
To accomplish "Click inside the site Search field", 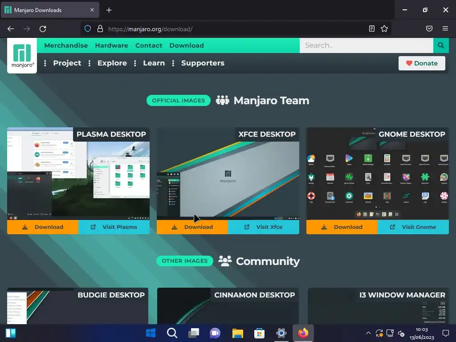I will (x=366, y=45).
